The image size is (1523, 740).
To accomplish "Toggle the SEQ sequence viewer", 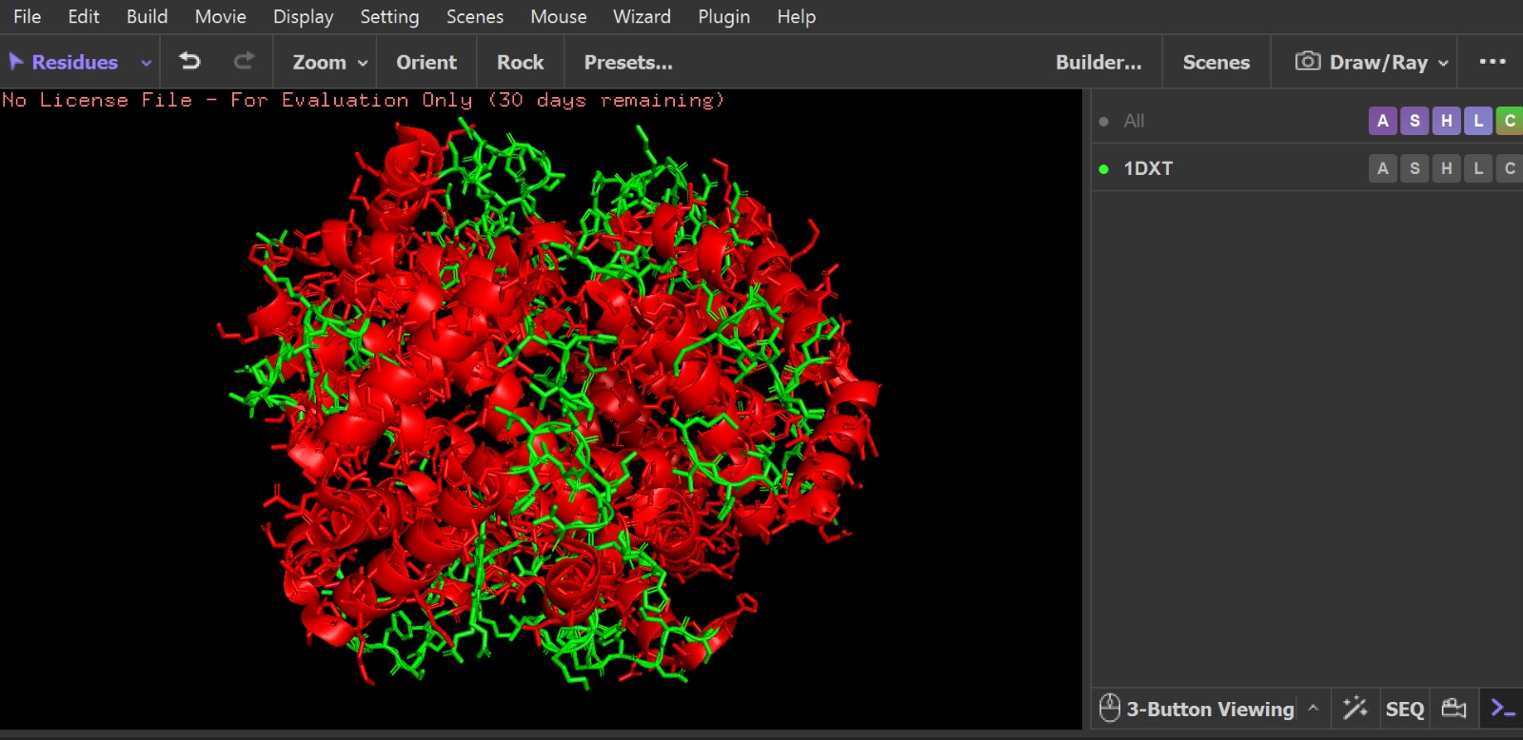I will [x=1404, y=710].
